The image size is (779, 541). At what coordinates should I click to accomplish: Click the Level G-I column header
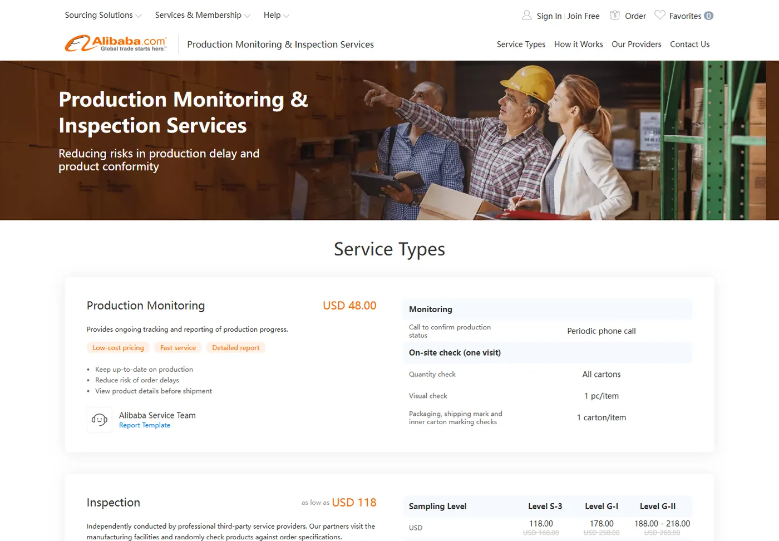pyautogui.click(x=601, y=506)
